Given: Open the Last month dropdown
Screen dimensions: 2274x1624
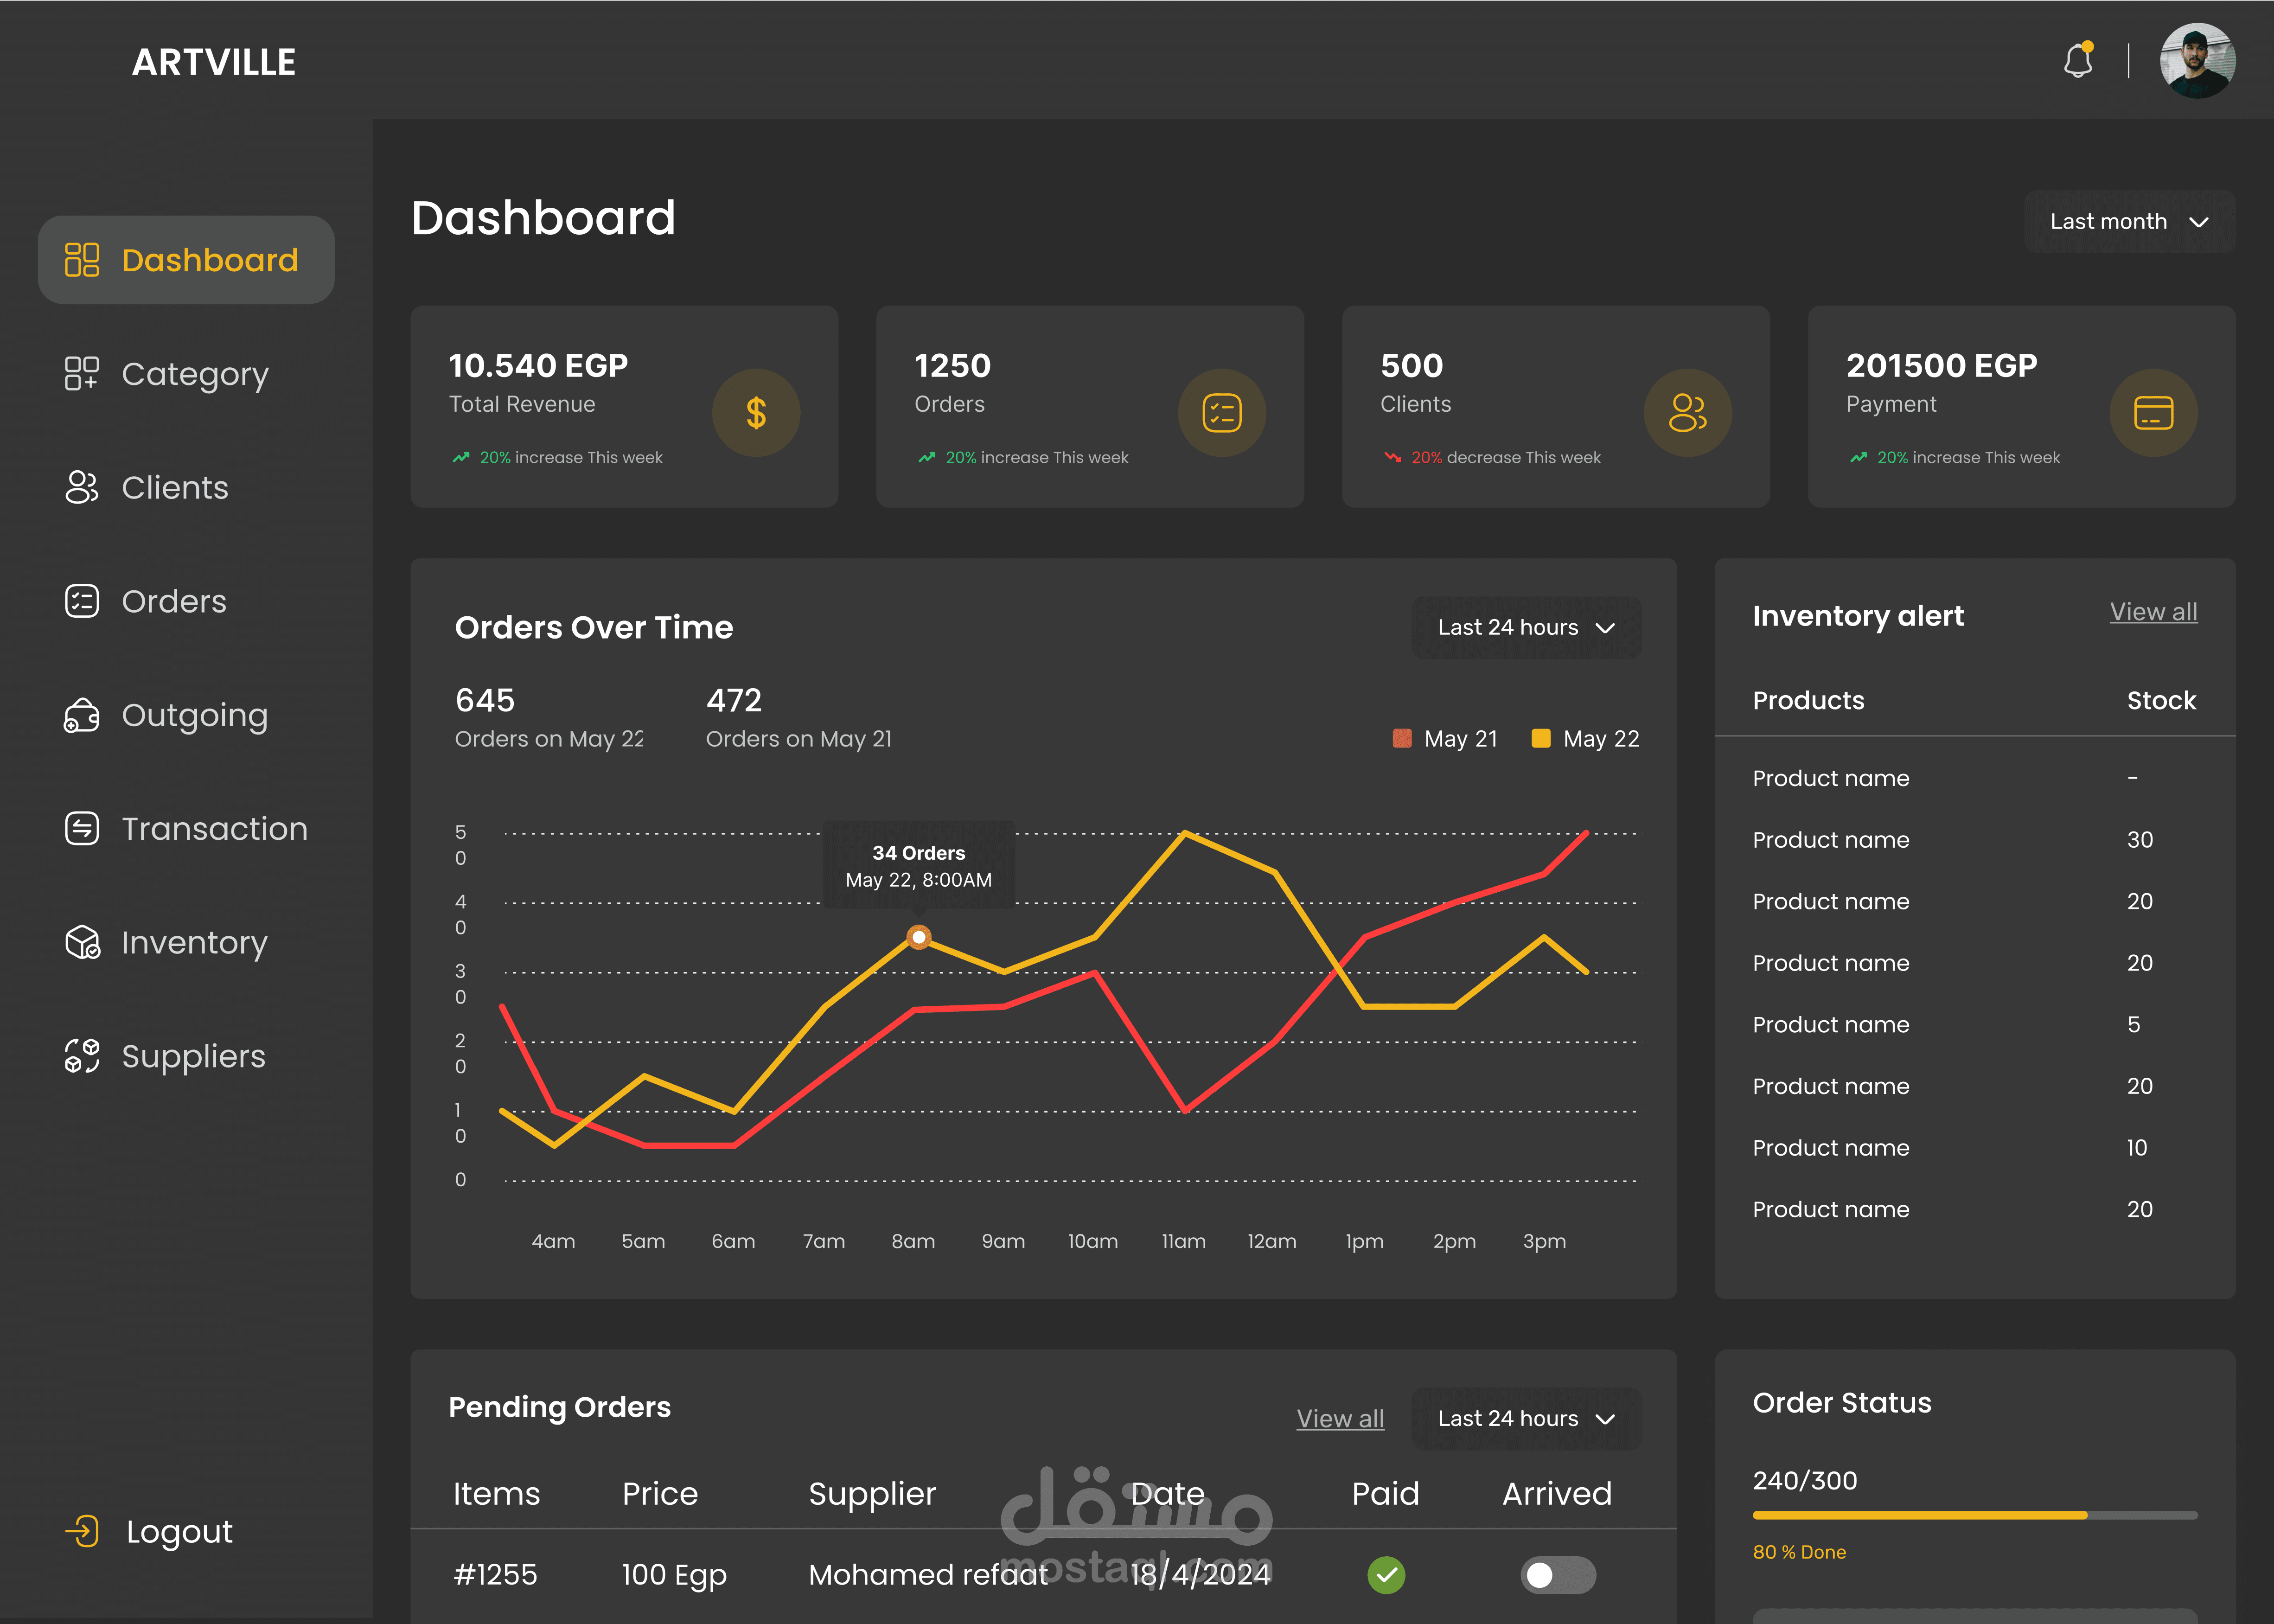Looking at the screenshot, I should (x=2129, y=222).
